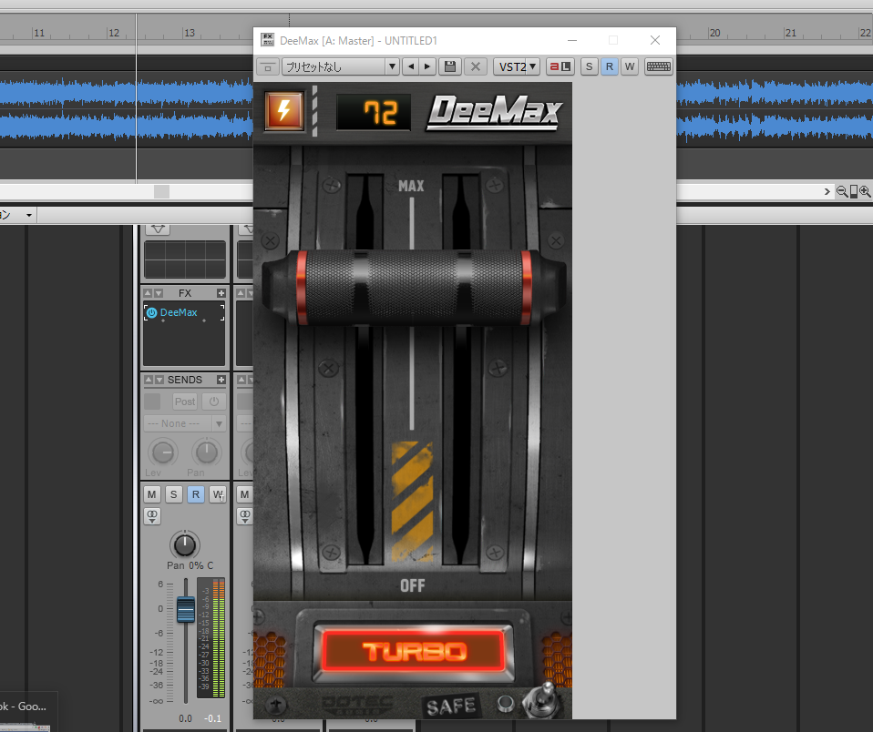Image resolution: width=873 pixels, height=732 pixels.
Task: Click measure 20 on the timeline ruler
Action: point(714,33)
